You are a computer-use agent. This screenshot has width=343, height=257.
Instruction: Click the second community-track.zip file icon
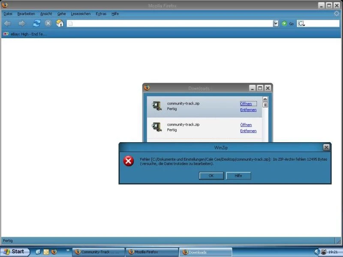click(157, 127)
